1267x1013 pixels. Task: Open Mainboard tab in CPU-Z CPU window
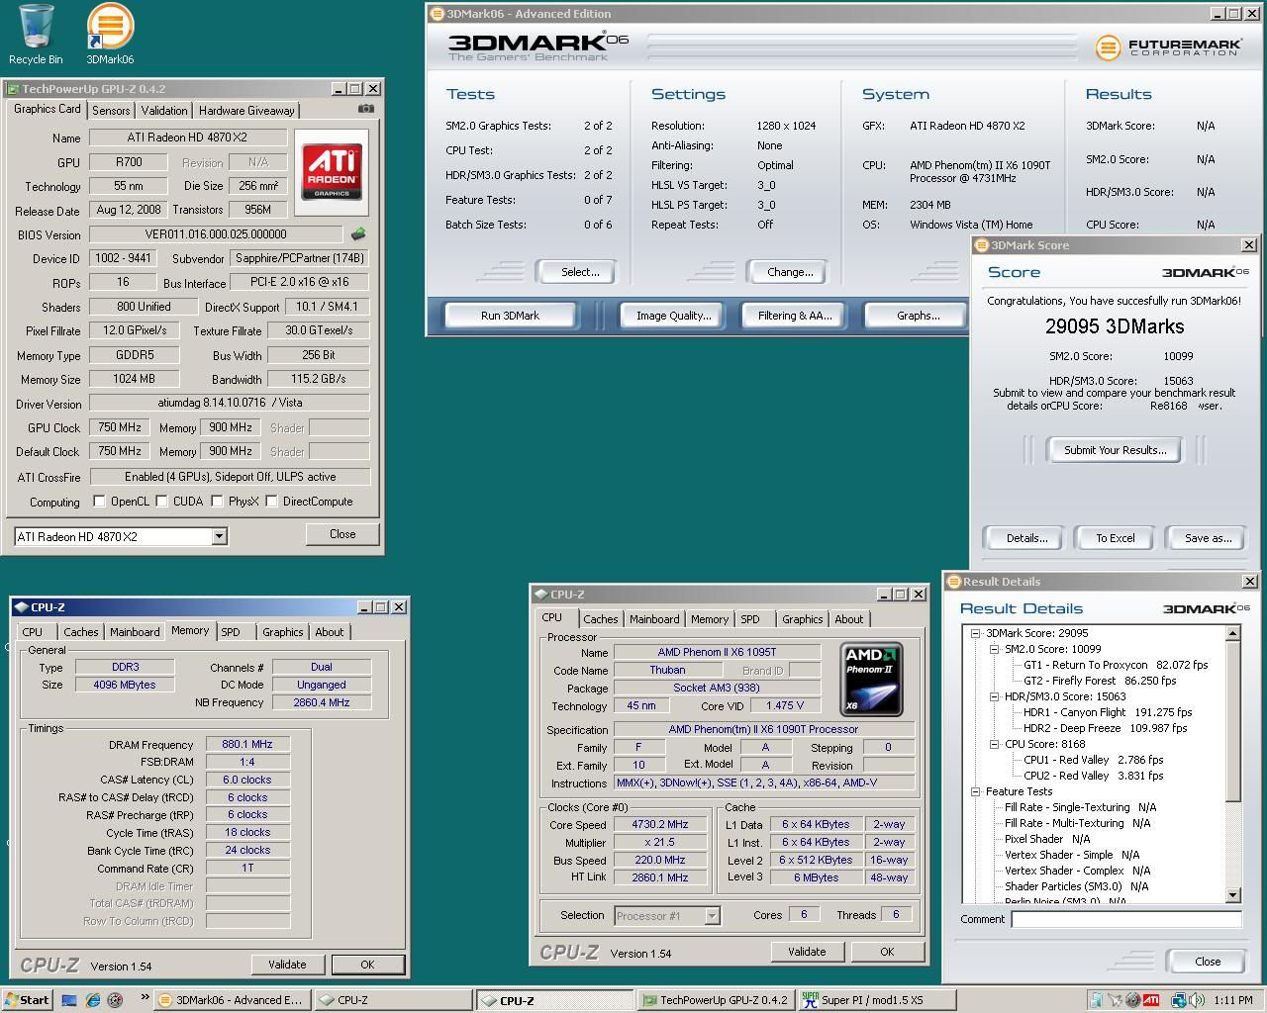tap(654, 619)
